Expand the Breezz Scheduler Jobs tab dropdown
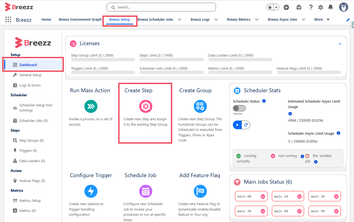Viewport: 354px width, 222px height. 180,20
